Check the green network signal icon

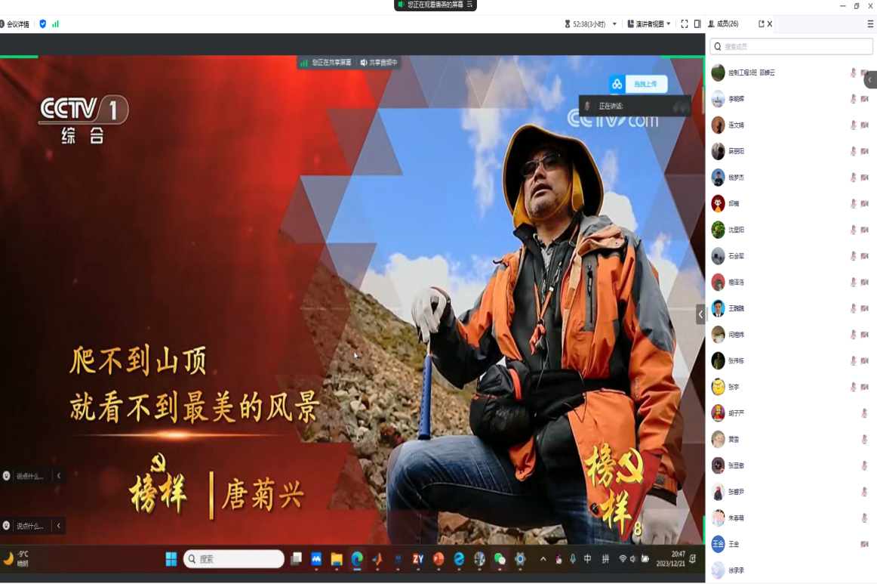(x=55, y=24)
